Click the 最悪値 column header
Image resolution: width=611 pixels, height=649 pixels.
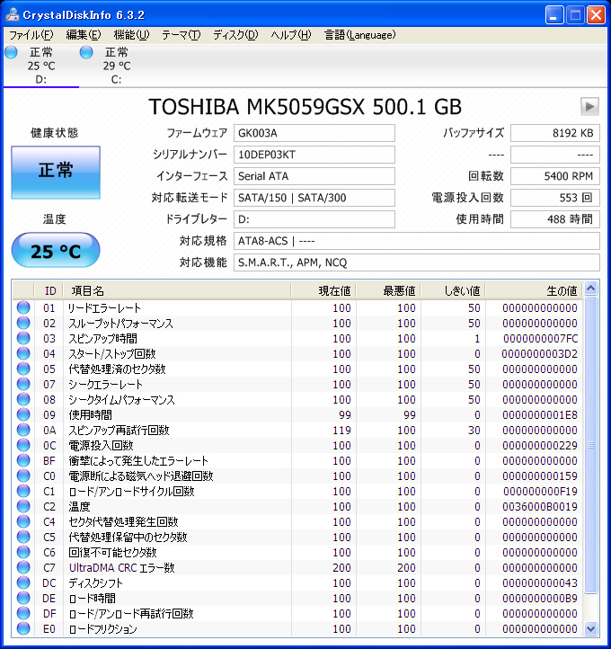[x=388, y=291]
